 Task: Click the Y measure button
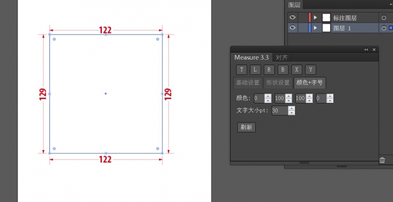pos(310,70)
